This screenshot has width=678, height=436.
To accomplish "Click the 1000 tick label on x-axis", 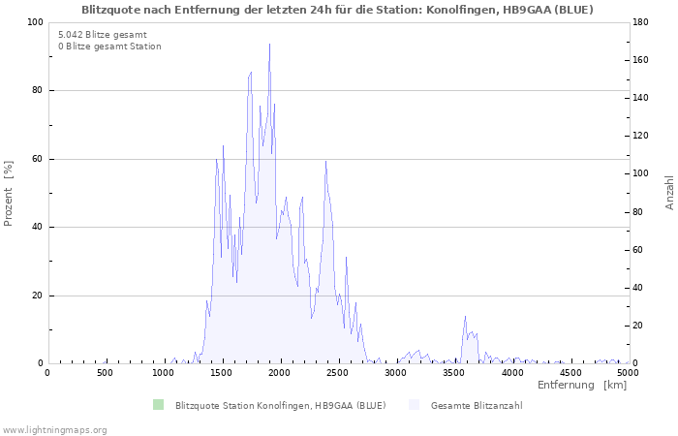I will click(x=164, y=372).
